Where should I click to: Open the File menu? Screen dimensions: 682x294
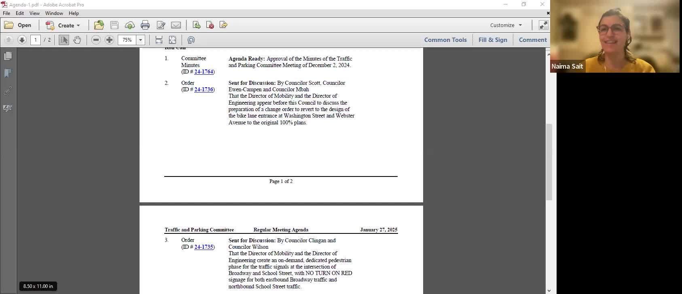(x=6, y=13)
